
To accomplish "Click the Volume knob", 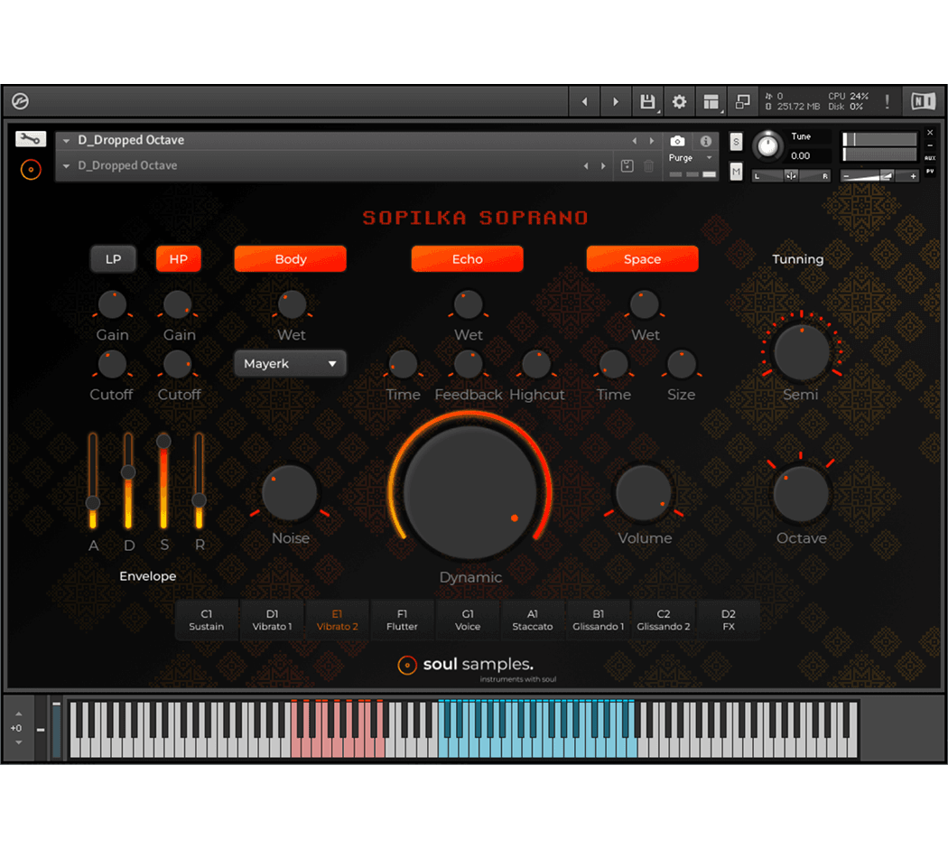I will (644, 493).
